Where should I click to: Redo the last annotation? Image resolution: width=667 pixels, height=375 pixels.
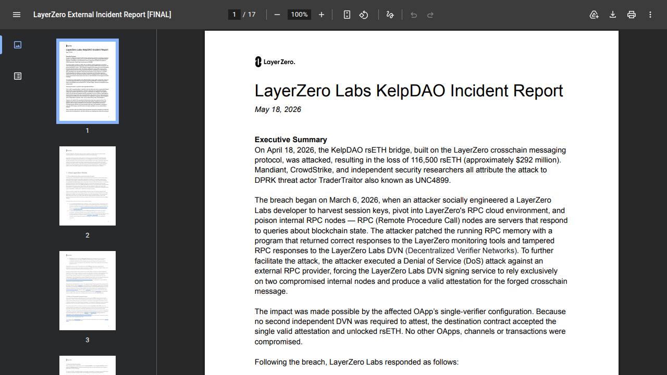coord(430,15)
